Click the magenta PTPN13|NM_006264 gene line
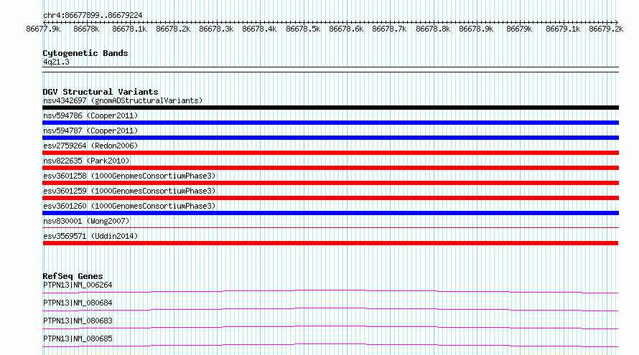 (330, 291)
